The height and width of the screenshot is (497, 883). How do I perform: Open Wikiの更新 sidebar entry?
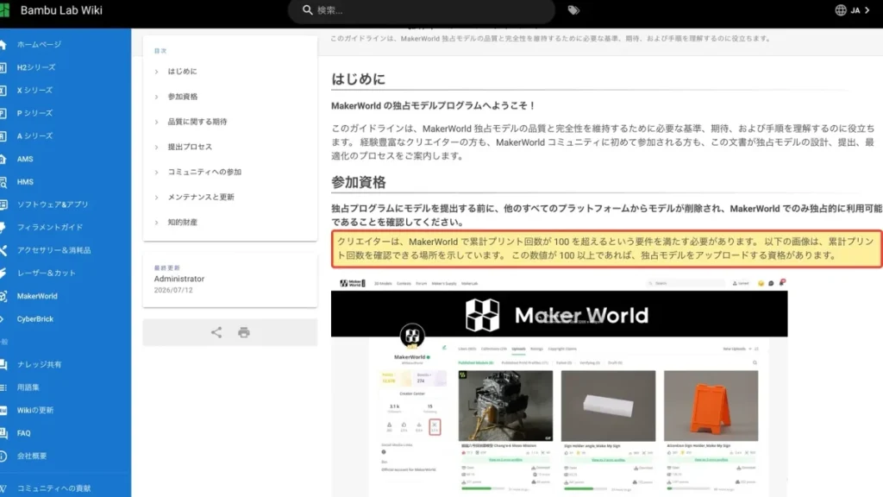tap(34, 410)
